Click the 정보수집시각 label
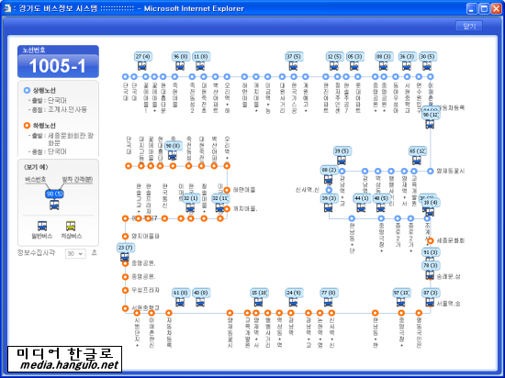 [x=36, y=253]
